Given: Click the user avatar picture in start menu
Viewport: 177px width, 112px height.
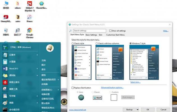Looking at the screenshot, I should [50, 48].
